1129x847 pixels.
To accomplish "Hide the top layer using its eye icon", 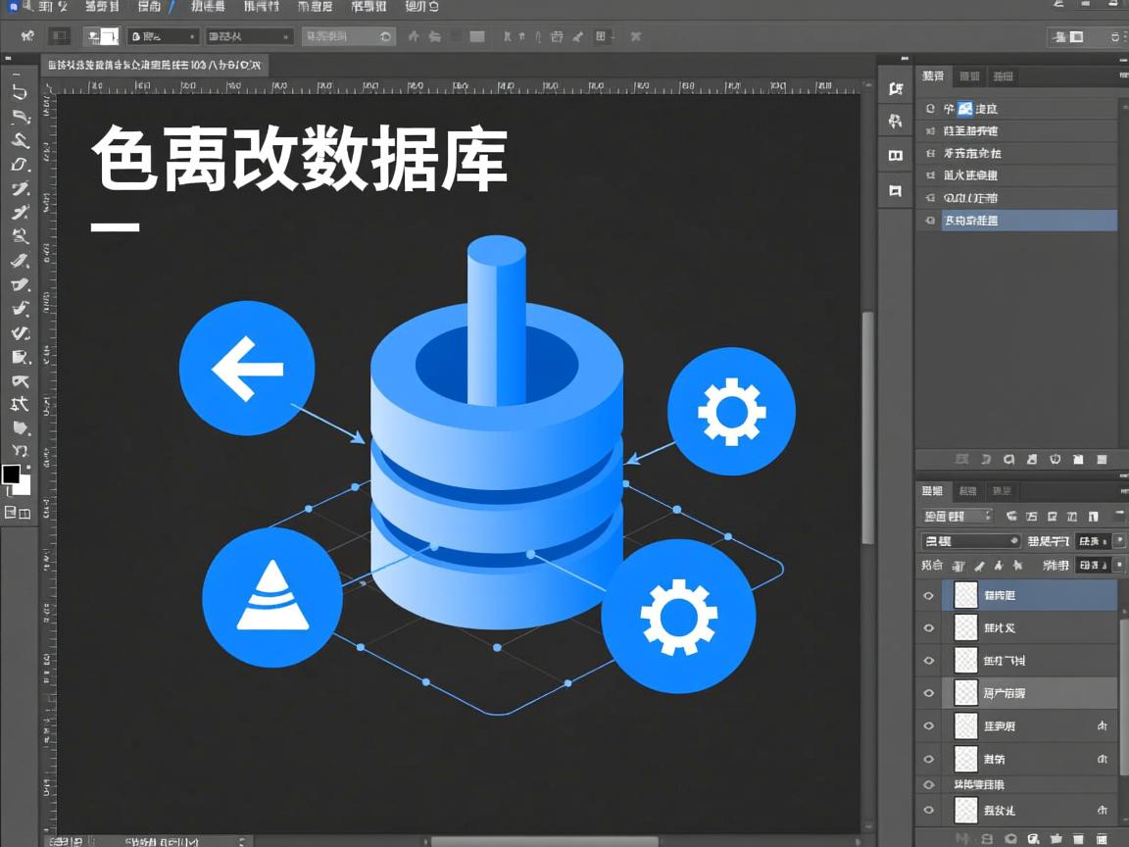I will 927,595.
